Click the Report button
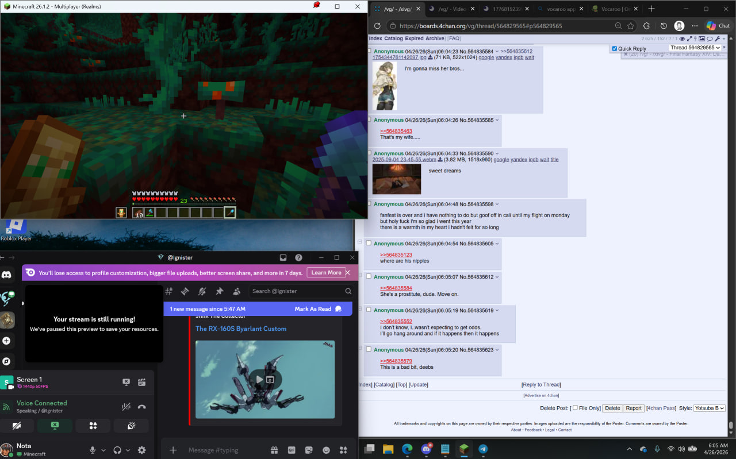Image resolution: width=736 pixels, height=459 pixels. click(x=634, y=408)
